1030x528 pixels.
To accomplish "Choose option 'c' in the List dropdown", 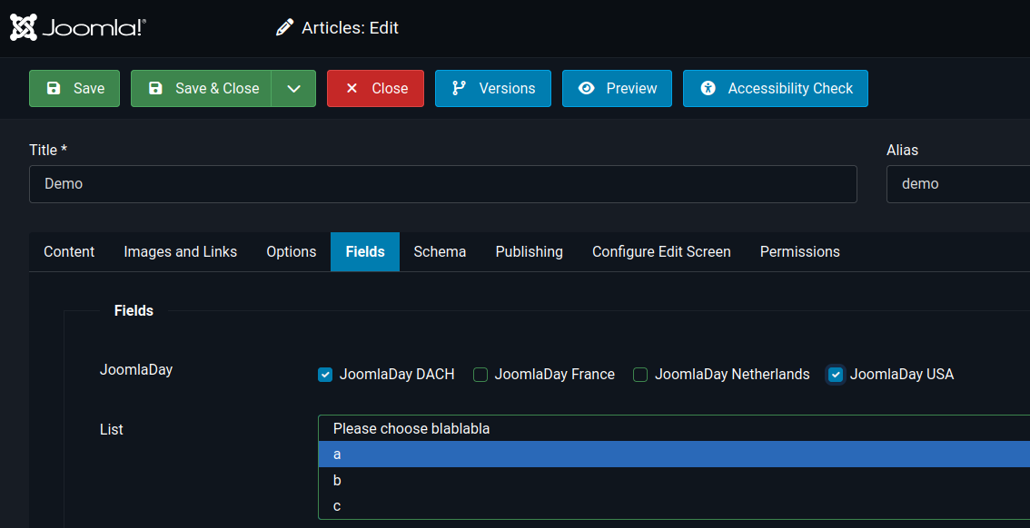I will [674, 505].
